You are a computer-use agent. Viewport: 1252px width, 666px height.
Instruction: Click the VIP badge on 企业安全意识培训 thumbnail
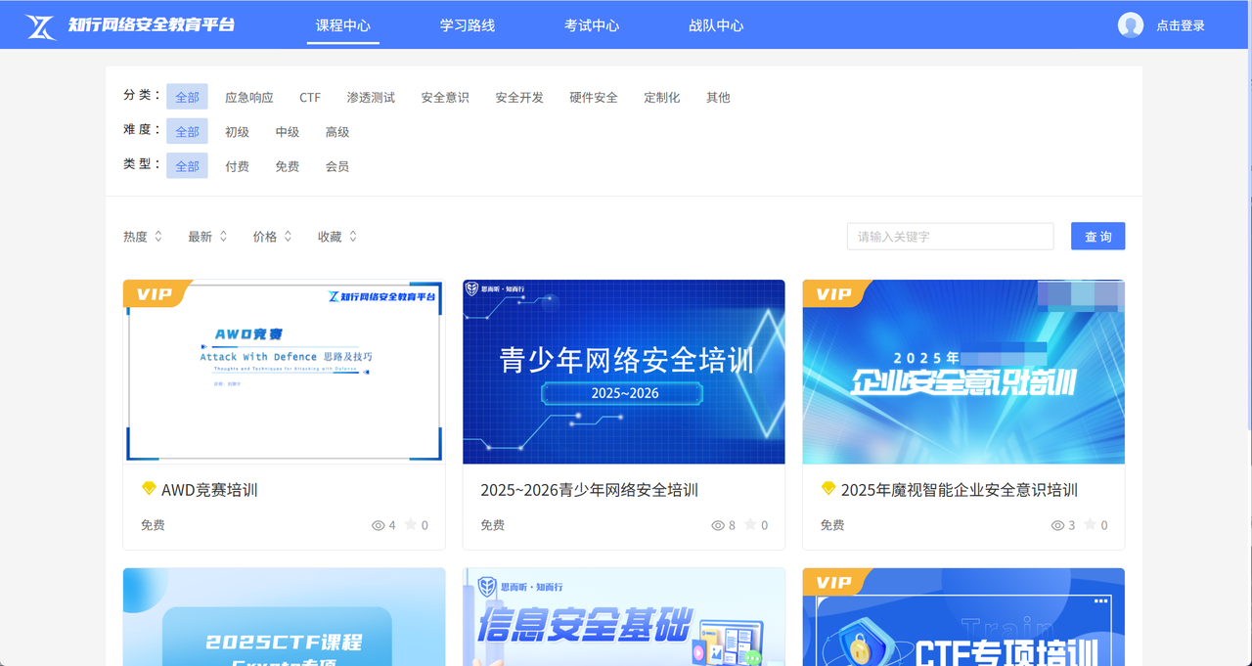pos(834,293)
